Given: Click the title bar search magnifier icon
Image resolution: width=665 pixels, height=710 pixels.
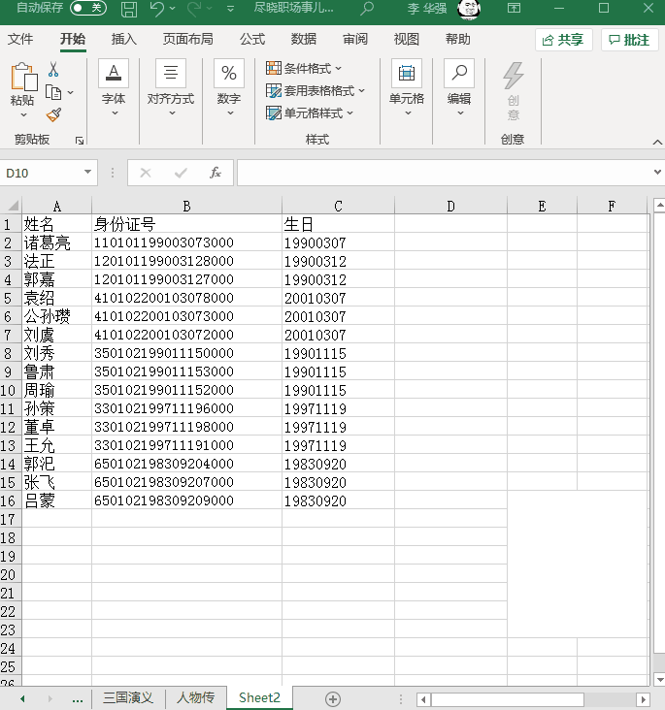Looking at the screenshot, I should pyautogui.click(x=367, y=8).
